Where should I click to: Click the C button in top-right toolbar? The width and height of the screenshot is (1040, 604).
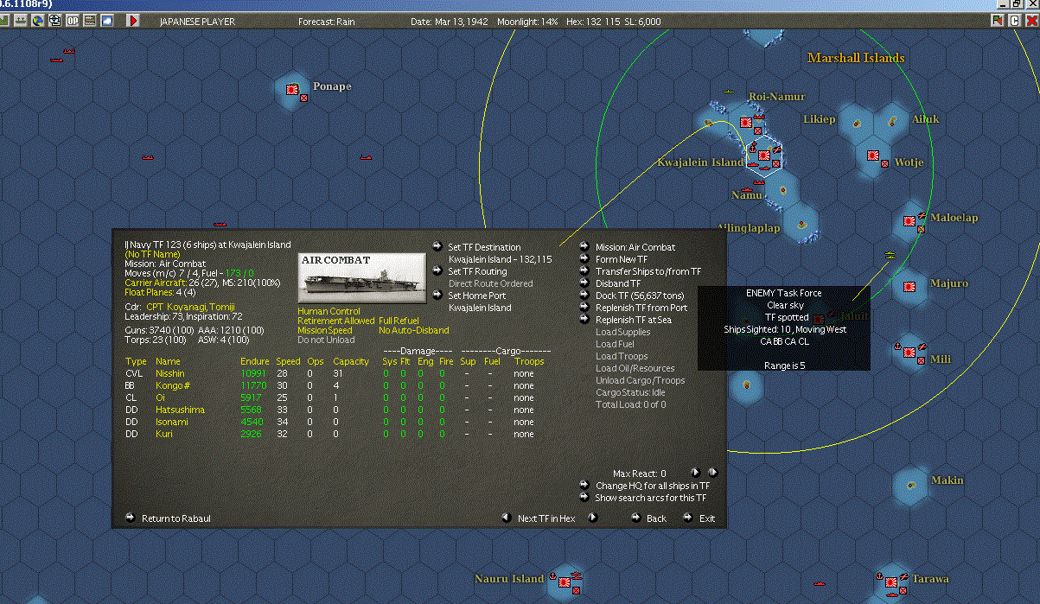[1014, 20]
